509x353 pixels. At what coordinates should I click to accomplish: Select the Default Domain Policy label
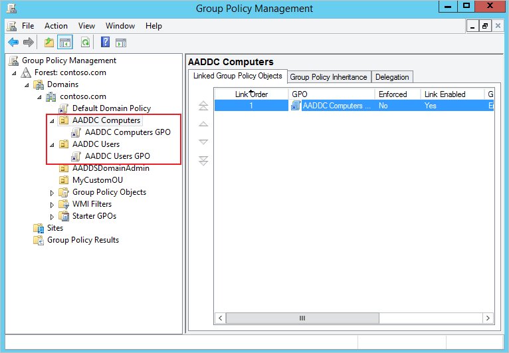(112, 108)
